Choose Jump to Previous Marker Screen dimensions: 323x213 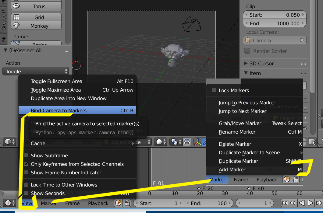(x=255, y=103)
